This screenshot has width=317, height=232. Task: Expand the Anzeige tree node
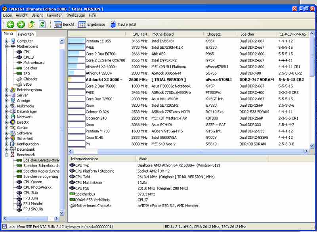7,101
